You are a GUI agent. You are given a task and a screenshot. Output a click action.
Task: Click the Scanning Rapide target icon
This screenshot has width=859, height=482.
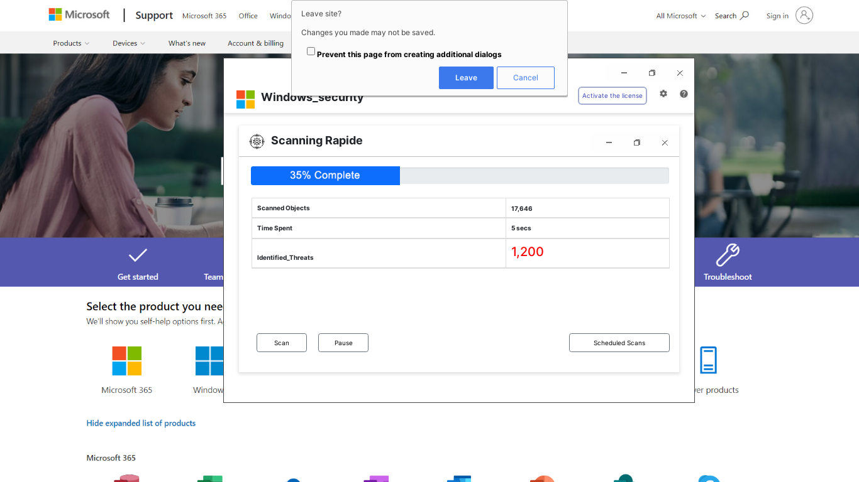[x=257, y=141]
